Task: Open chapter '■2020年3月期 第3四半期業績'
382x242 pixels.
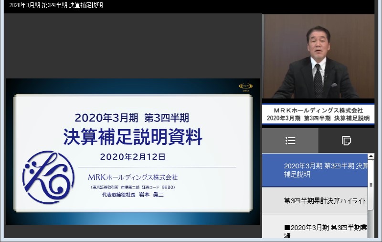Action: (315, 227)
